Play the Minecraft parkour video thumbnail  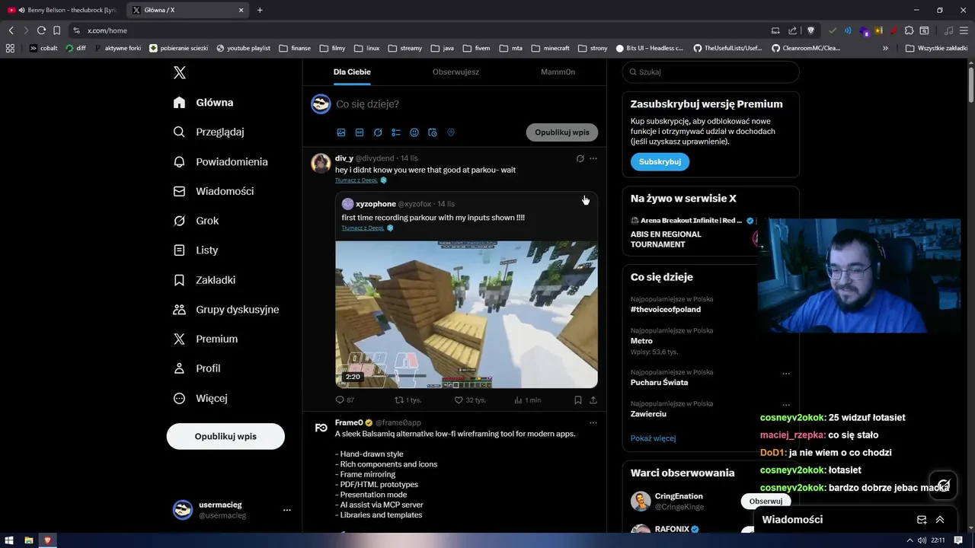pyautogui.click(x=466, y=314)
